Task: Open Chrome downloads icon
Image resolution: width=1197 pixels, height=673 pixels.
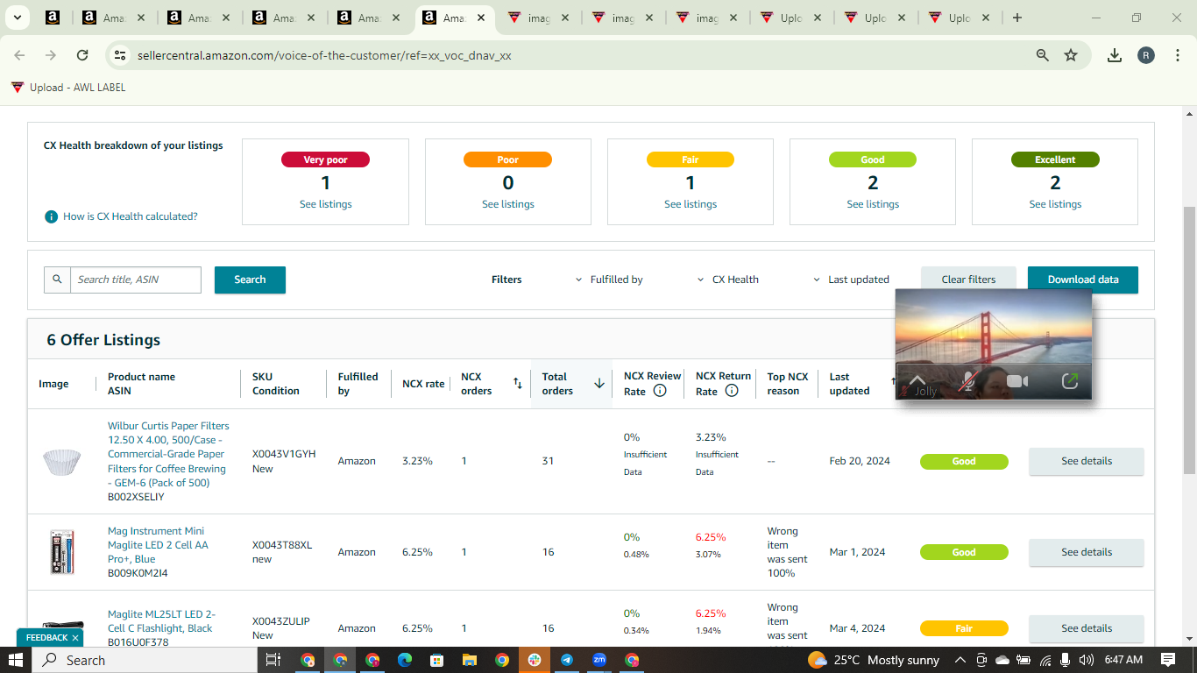Action: tap(1115, 55)
